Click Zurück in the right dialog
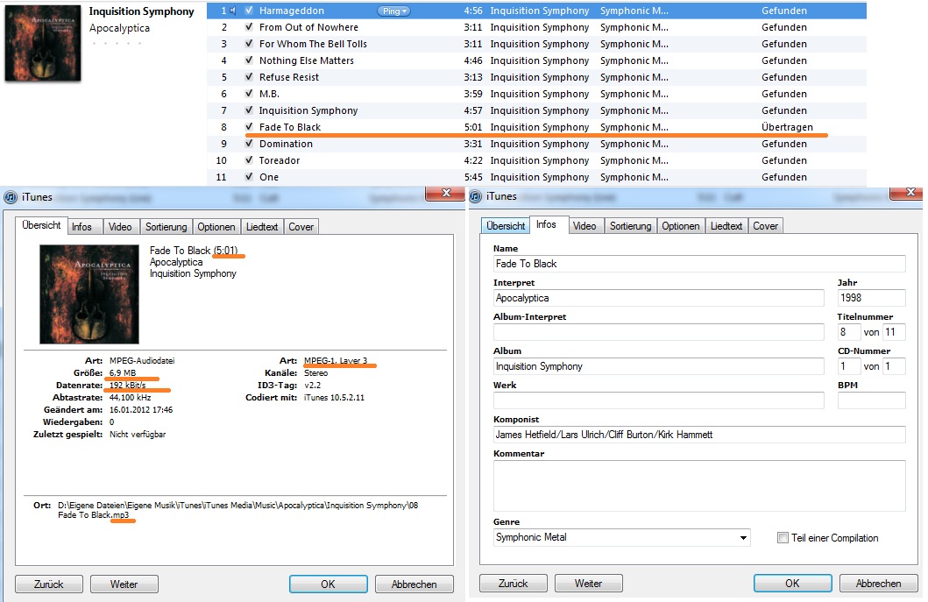Viewport: 928px width, 602px height. [x=514, y=583]
